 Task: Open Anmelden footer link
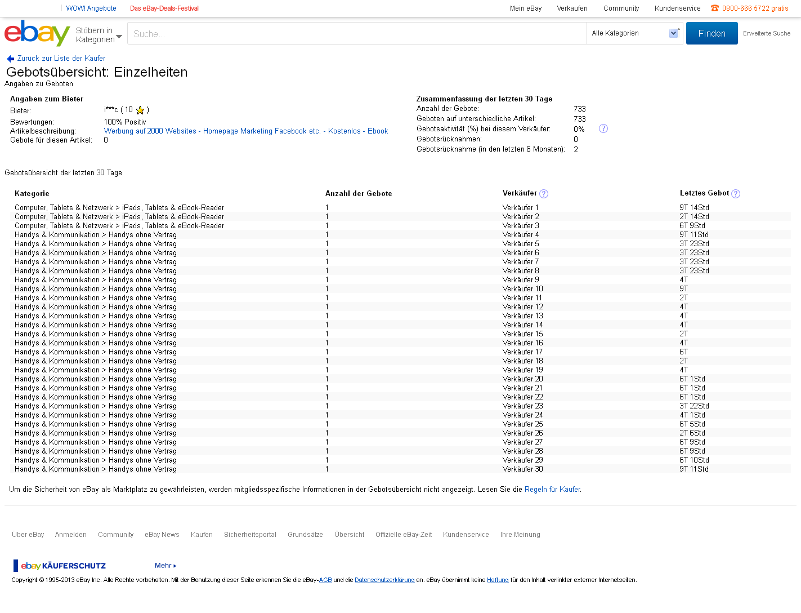pos(71,535)
